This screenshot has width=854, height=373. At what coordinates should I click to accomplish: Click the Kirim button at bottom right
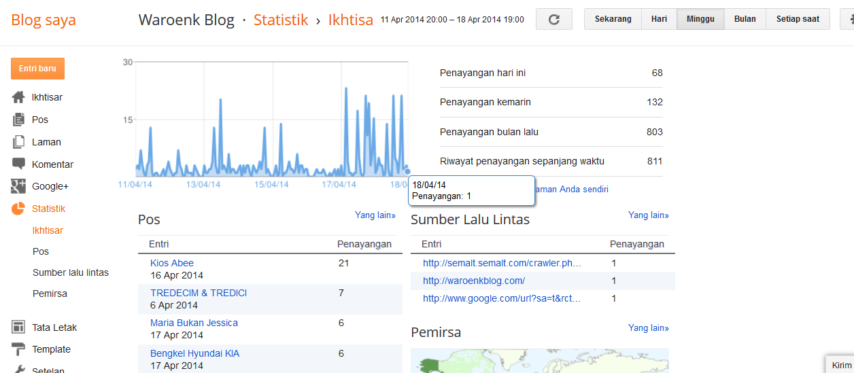point(840,365)
